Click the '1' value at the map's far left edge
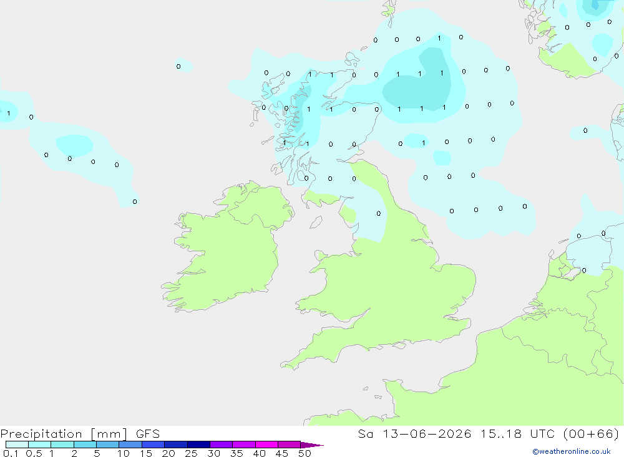Viewport: 624px width, 457px height. (8, 113)
